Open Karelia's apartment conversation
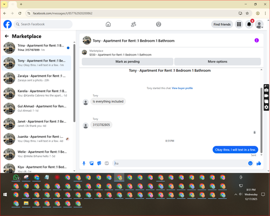 [37, 93]
